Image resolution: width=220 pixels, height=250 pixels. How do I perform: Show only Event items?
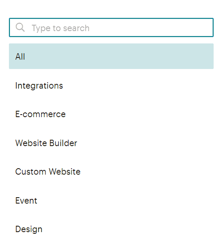(111, 201)
